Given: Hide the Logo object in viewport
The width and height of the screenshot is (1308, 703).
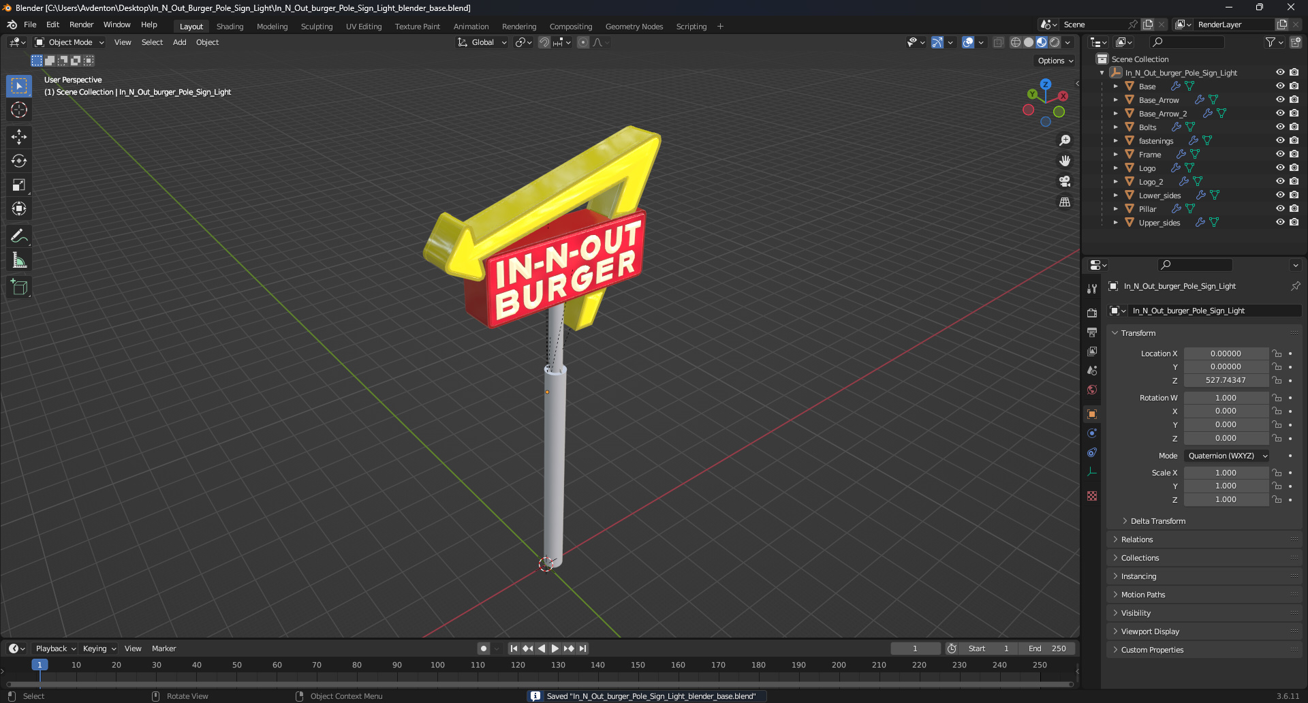Looking at the screenshot, I should [x=1280, y=168].
